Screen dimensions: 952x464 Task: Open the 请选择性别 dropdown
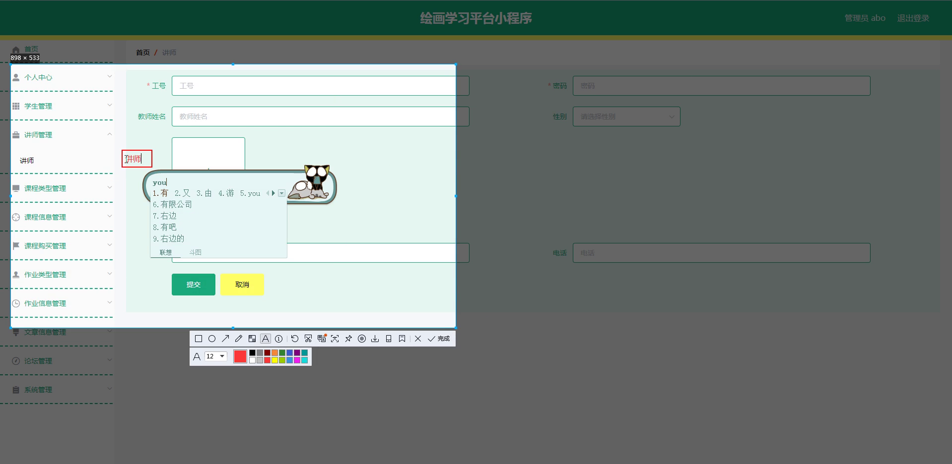coord(626,116)
